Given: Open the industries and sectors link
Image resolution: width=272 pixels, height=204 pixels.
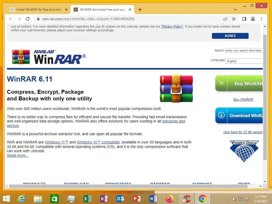Looking at the screenshot, I should [x=173, y=121].
